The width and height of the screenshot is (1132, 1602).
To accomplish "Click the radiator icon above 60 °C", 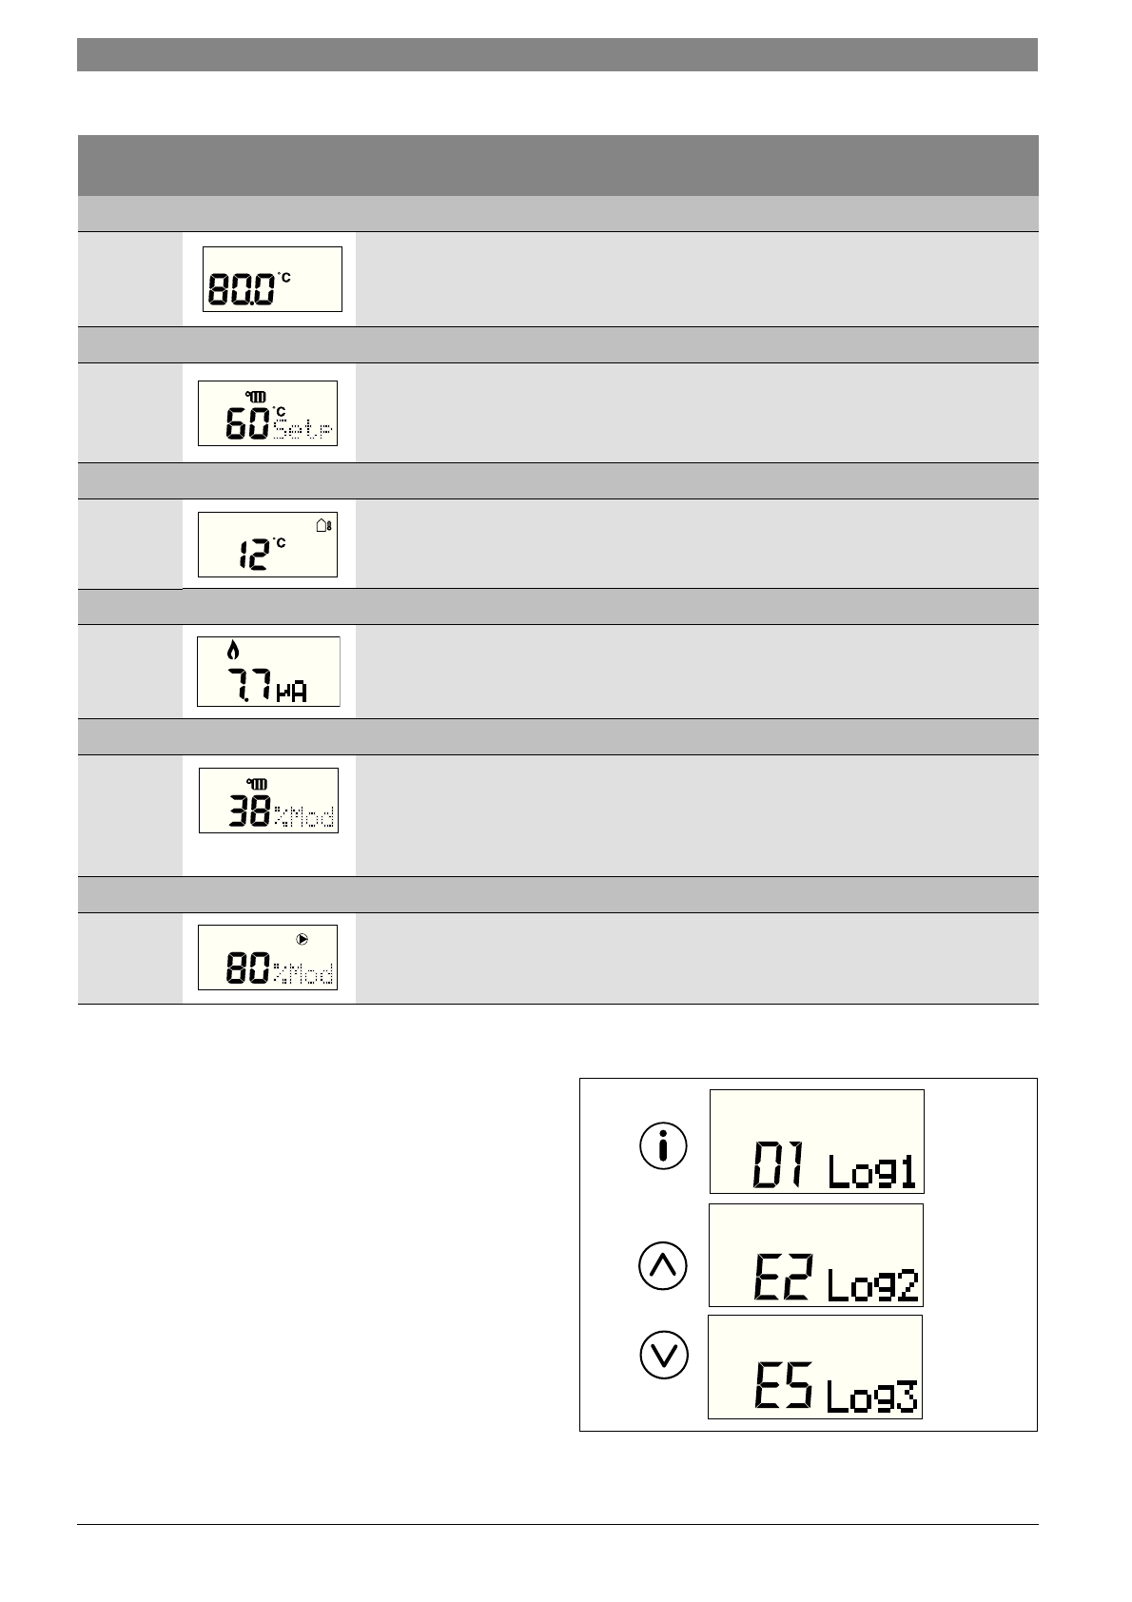I will click(x=257, y=397).
